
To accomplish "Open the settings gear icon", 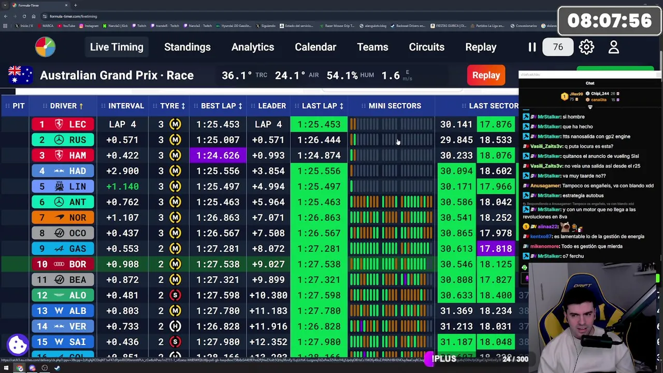I will pos(586,47).
